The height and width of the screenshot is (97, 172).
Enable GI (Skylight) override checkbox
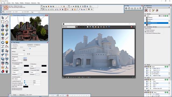[x=13, y=64]
